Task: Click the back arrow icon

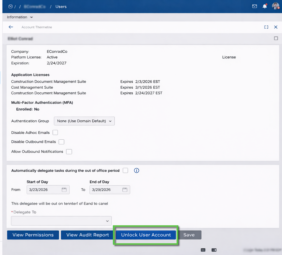Action: tap(11, 27)
